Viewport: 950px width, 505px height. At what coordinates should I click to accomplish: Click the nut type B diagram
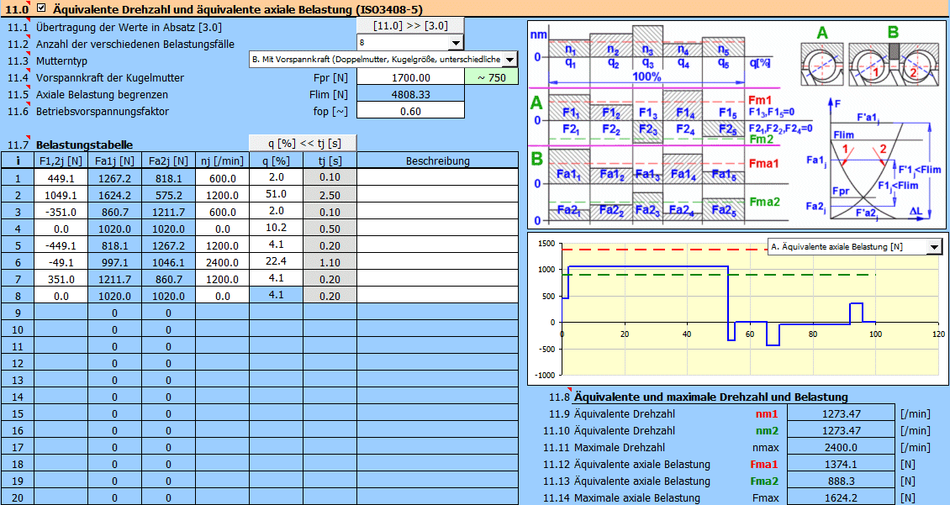tap(892, 64)
